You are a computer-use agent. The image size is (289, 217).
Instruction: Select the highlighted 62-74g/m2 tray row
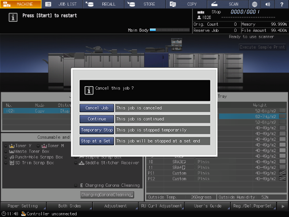tap(252, 116)
